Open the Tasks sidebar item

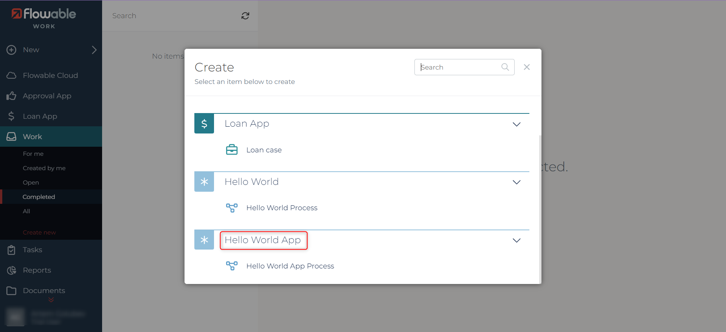click(x=33, y=250)
